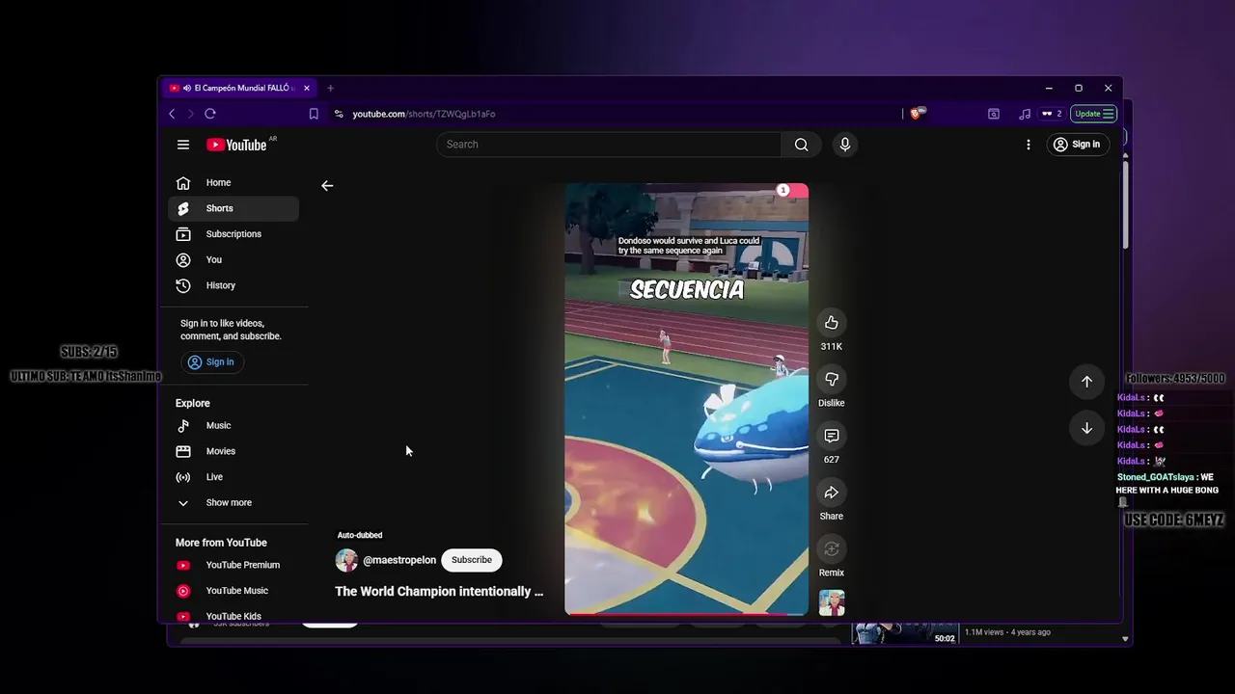The width and height of the screenshot is (1235, 694).
Task: Close the El Campeón Mundial tab
Action: [307, 88]
